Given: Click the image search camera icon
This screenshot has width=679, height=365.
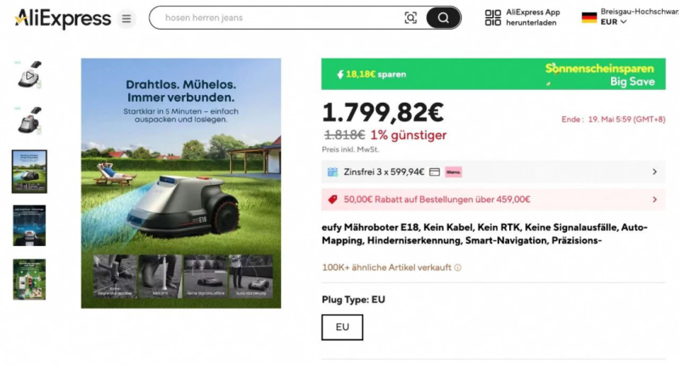Looking at the screenshot, I should 411,18.
